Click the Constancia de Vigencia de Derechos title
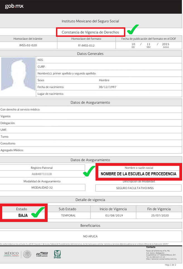 pyautogui.click(x=90, y=32)
